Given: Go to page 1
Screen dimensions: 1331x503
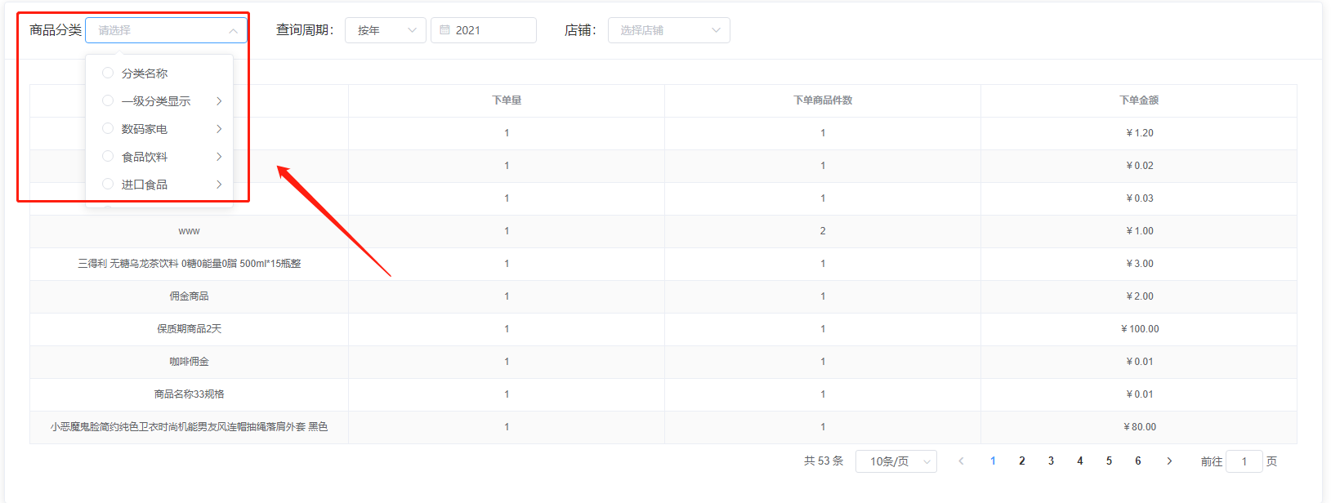Looking at the screenshot, I should pyautogui.click(x=993, y=461).
